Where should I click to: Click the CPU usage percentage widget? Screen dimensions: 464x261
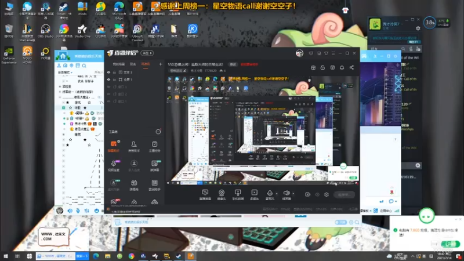430,23
